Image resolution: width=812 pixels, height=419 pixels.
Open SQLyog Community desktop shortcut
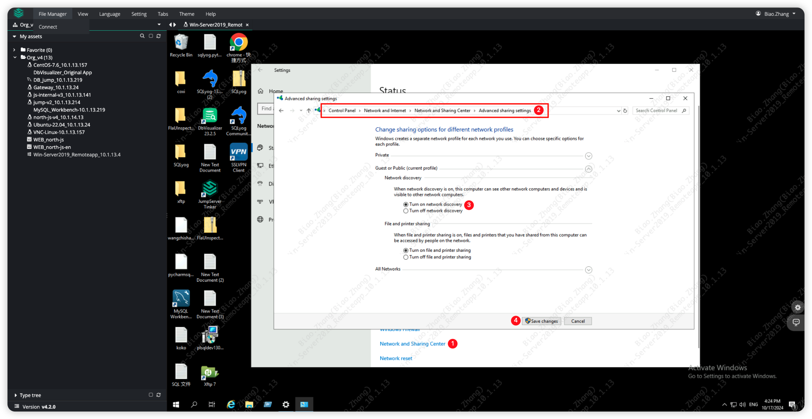click(x=239, y=121)
